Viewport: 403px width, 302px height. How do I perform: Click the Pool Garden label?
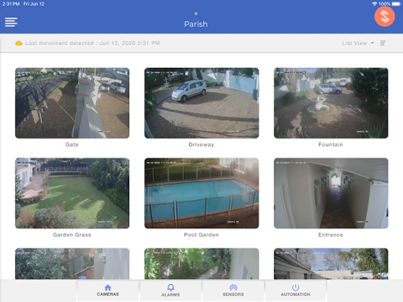201,235
